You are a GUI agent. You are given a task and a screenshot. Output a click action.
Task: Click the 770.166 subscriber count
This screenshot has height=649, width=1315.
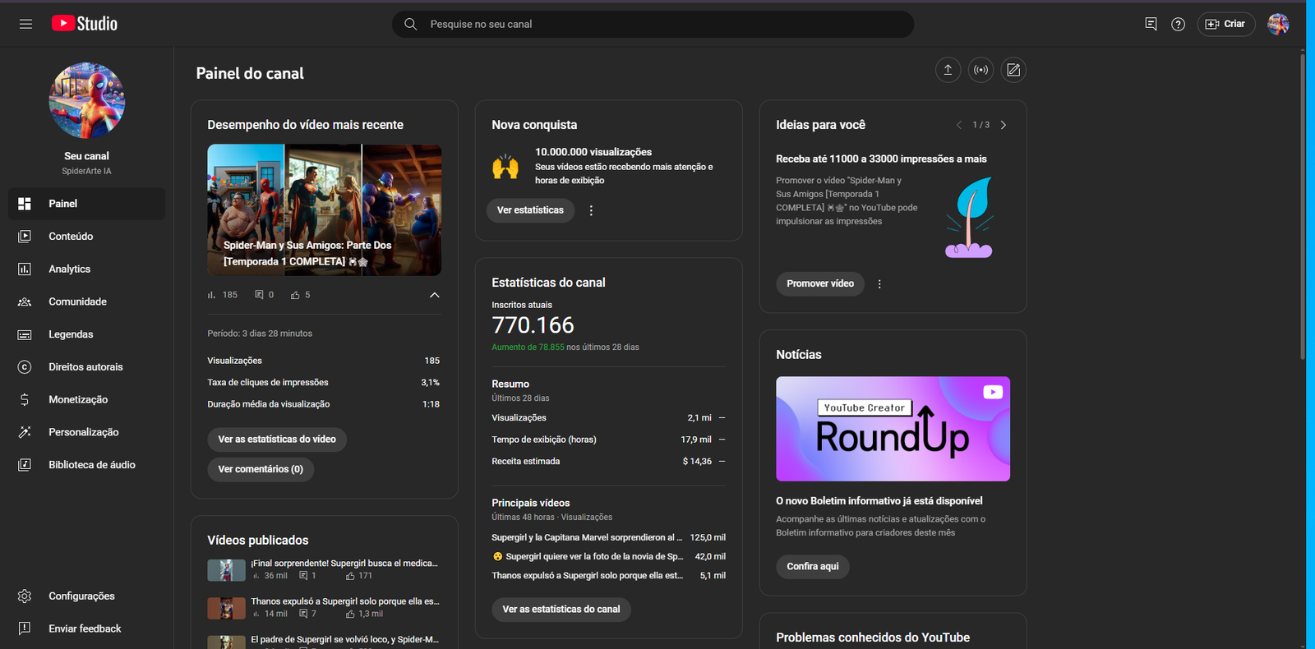(x=533, y=325)
